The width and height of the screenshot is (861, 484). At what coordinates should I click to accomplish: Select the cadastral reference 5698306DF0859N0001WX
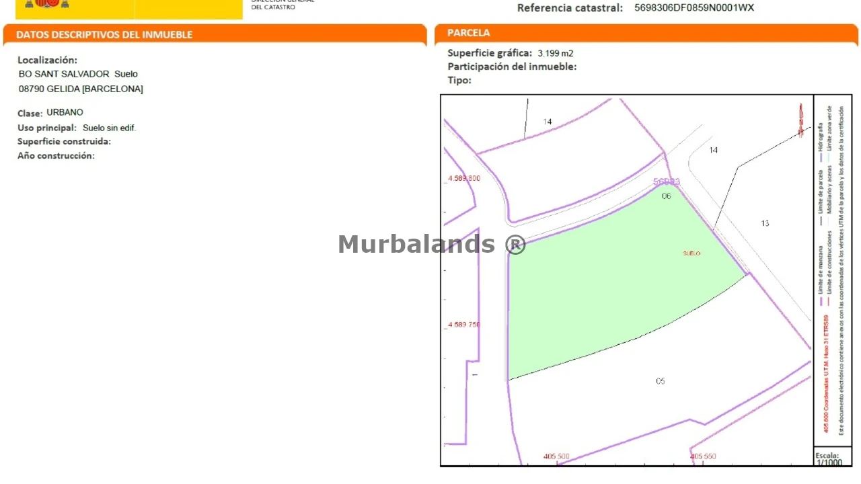coord(694,8)
